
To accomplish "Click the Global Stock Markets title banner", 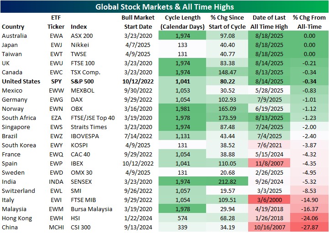I will click(164, 6).
